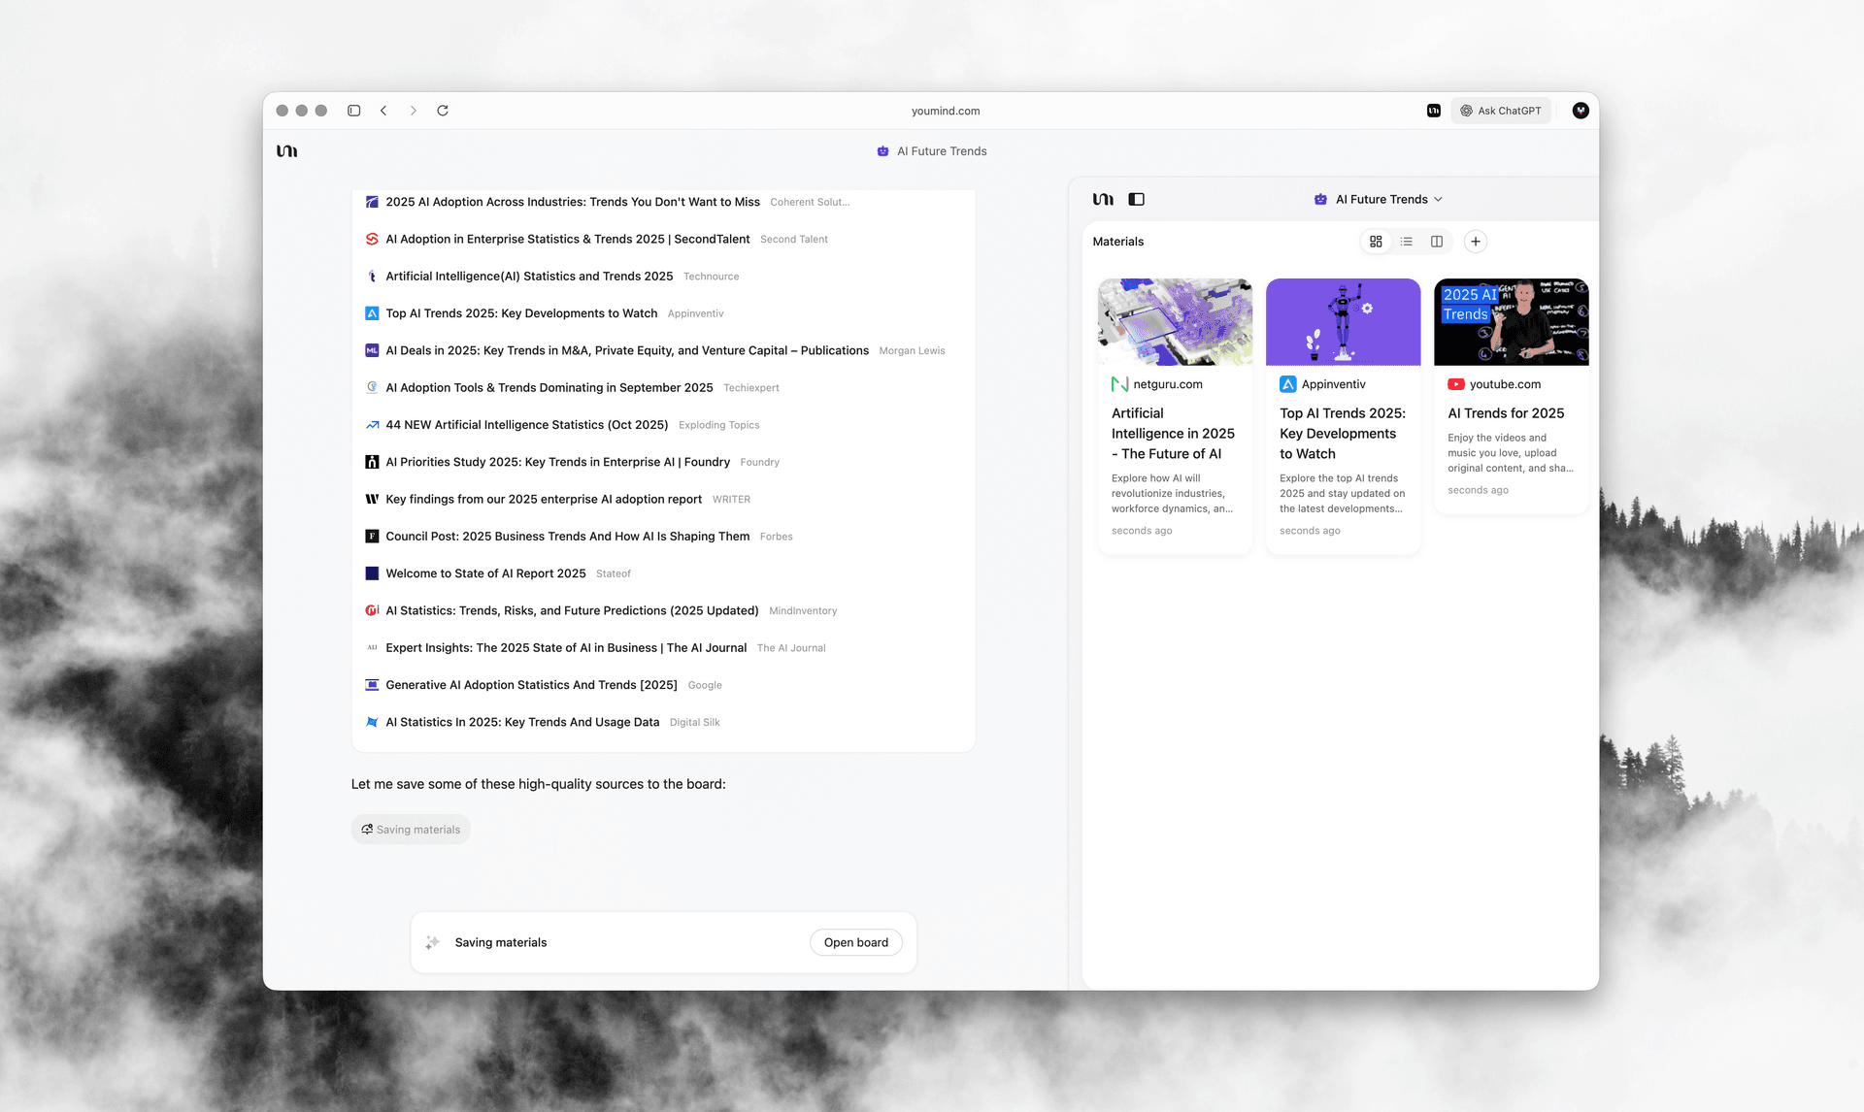This screenshot has width=1864, height=1112.
Task: Open the profile avatar menu
Action: [x=1581, y=111]
